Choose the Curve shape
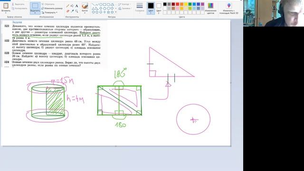The width and height of the screenshot is (304, 171). [97, 4]
